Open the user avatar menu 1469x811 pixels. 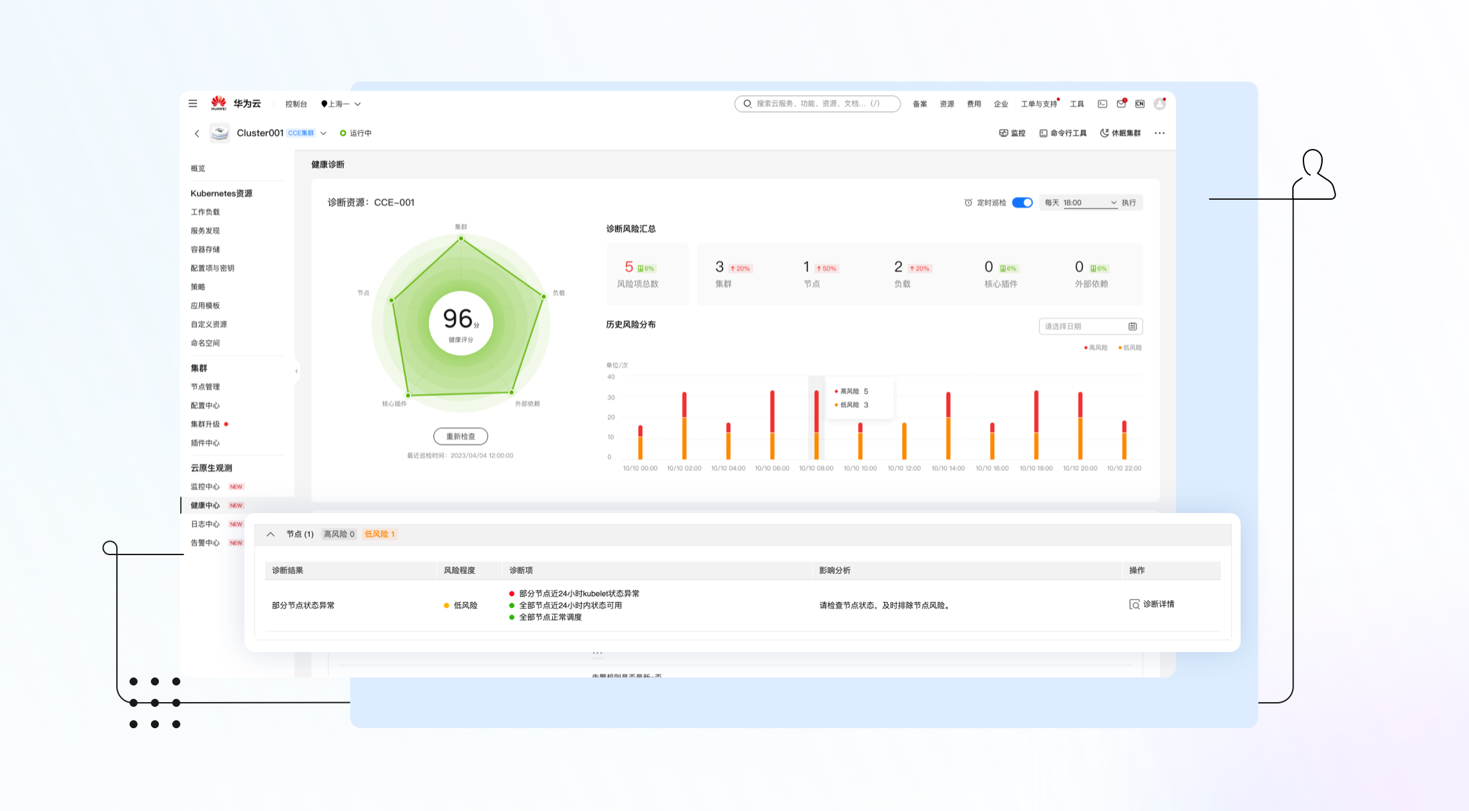[1160, 104]
